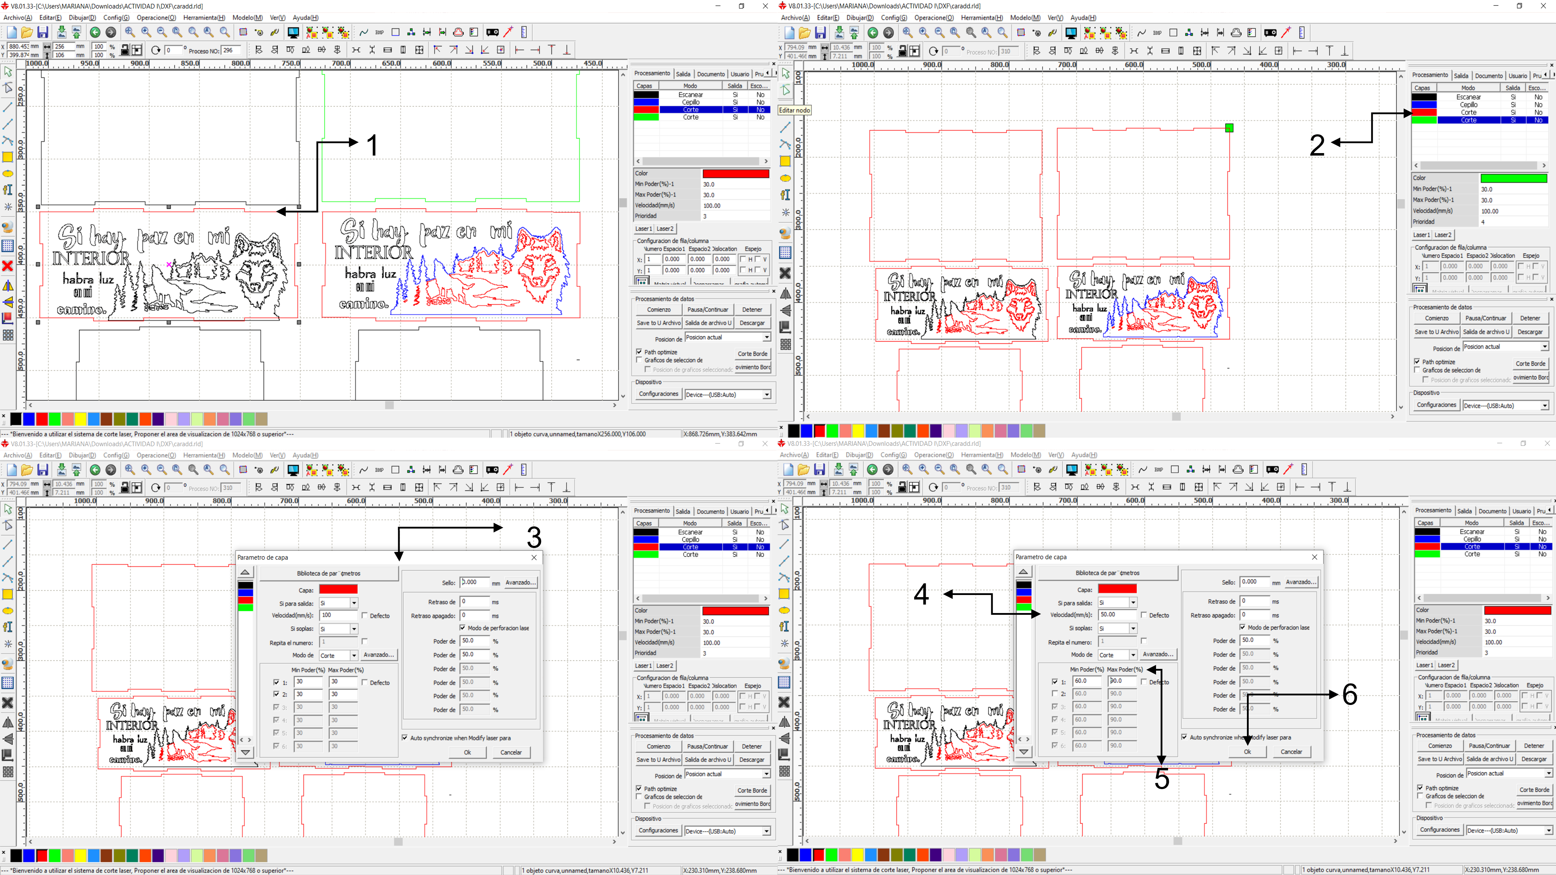Image resolution: width=1556 pixels, height=875 pixels.
Task: Click the Max Poder field showing 90.0
Action: [1122, 681]
